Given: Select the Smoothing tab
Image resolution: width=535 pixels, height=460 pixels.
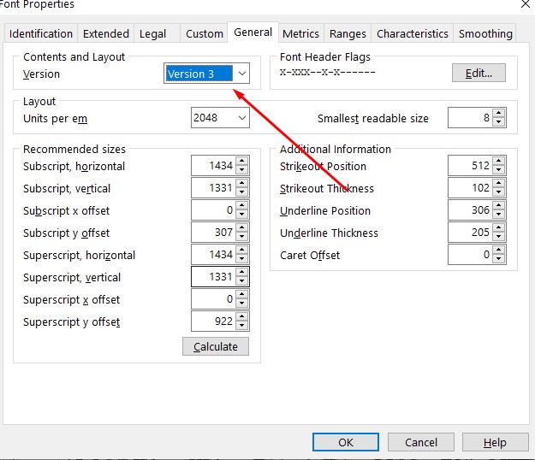Looking at the screenshot, I should point(485,33).
